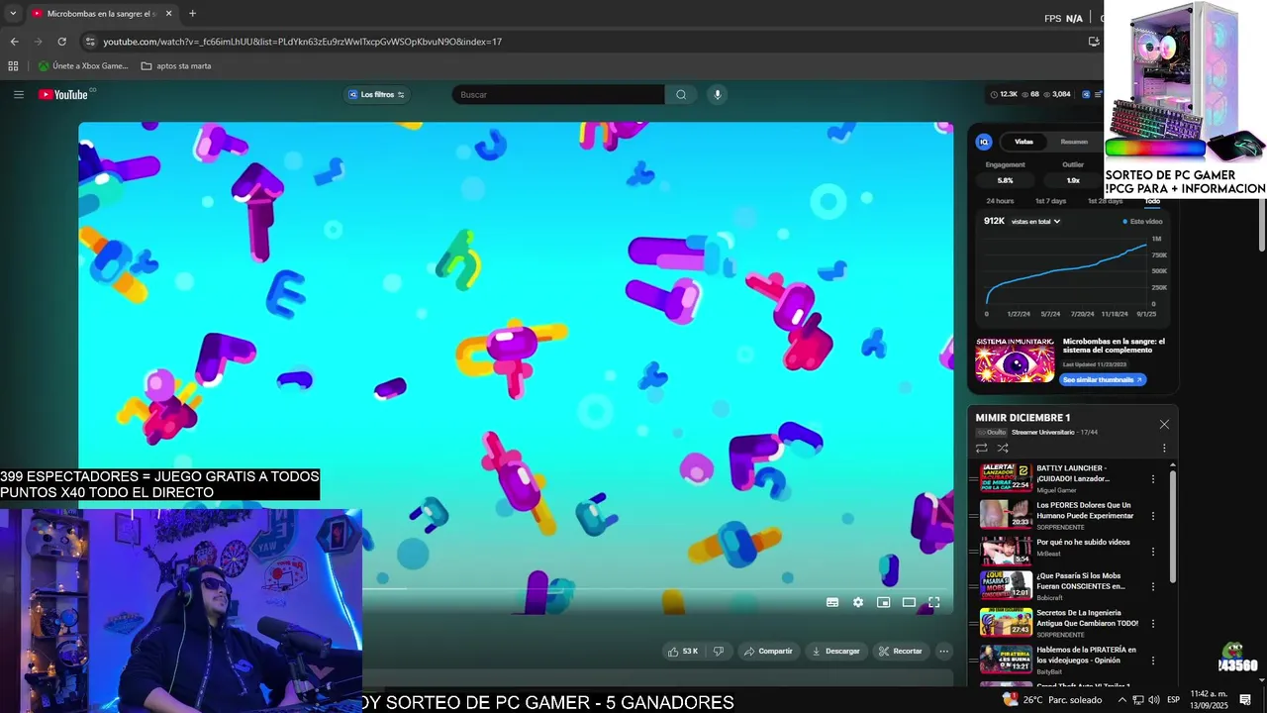Select the 24 hours range tab
This screenshot has width=1267, height=713.
(1000, 201)
